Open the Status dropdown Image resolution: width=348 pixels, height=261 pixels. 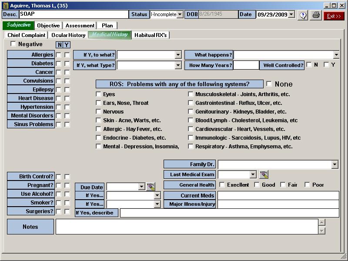coord(180,14)
